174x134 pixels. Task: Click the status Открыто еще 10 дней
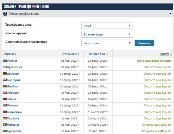tap(156, 125)
